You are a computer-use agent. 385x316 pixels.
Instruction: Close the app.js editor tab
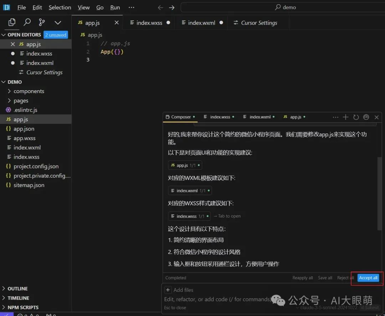pos(117,22)
